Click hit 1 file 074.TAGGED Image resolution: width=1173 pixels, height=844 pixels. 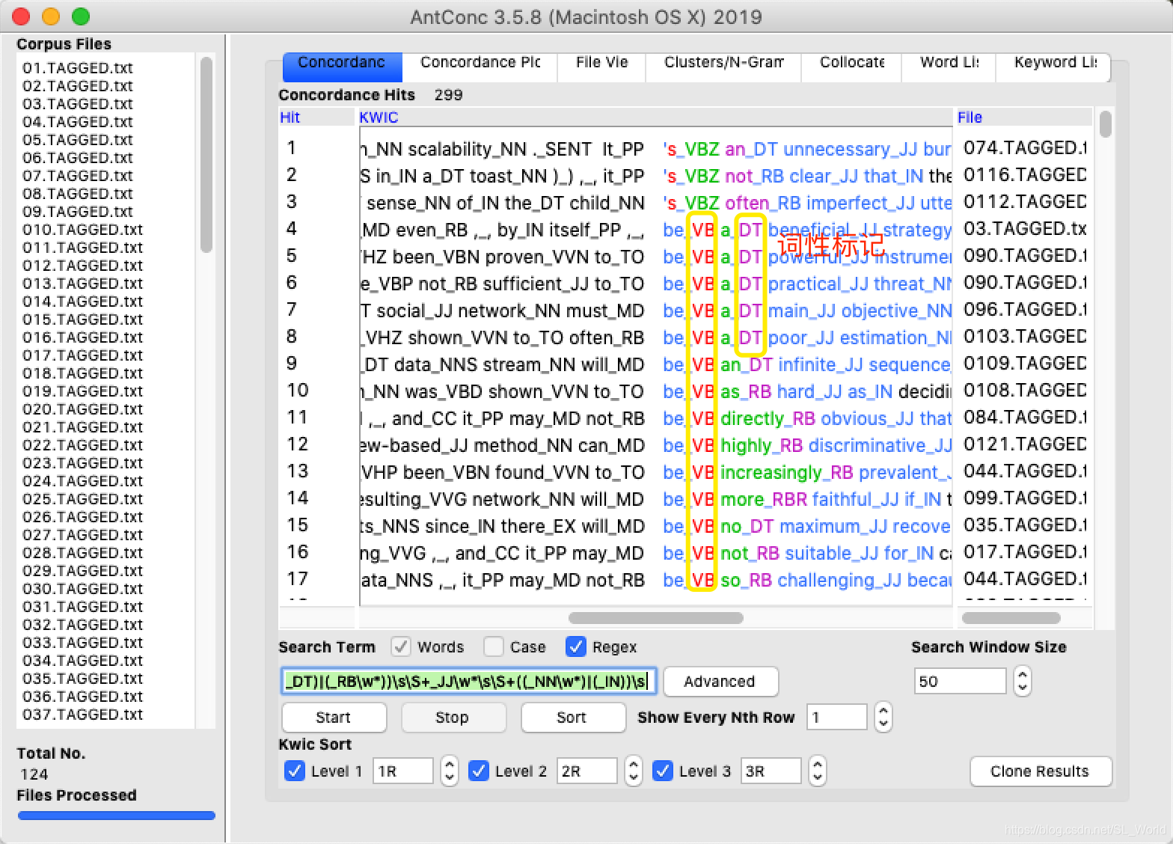pos(1024,148)
